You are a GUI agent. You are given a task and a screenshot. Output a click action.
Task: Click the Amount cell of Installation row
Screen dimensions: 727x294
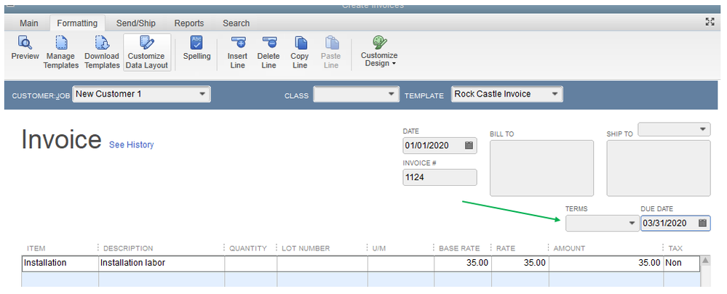coord(606,263)
